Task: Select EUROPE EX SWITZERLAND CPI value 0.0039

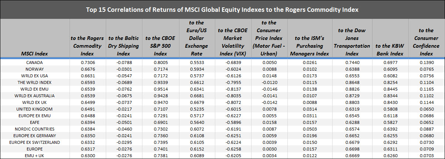Action: (269, 142)
